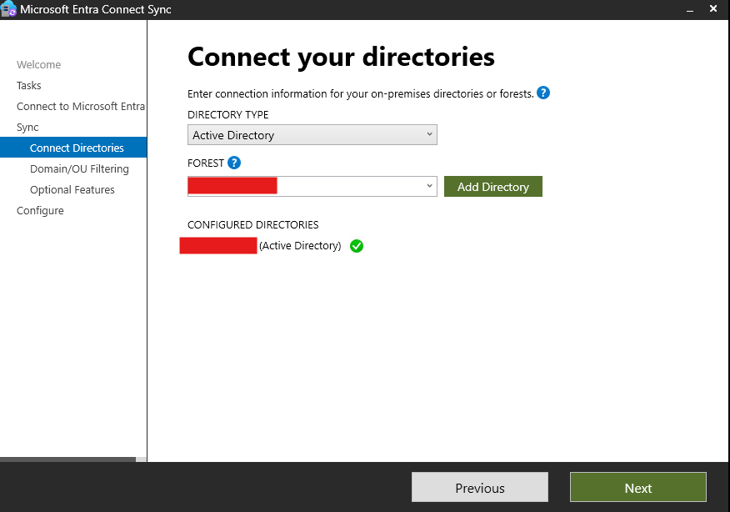Select Sync step in sidebar
This screenshot has height=512, width=730.
[x=27, y=128]
